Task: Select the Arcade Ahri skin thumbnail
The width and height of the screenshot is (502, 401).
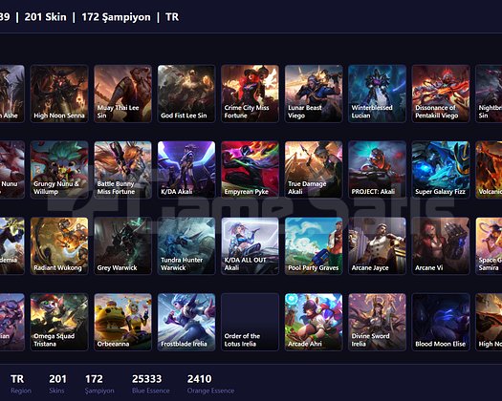Action: [x=314, y=322]
